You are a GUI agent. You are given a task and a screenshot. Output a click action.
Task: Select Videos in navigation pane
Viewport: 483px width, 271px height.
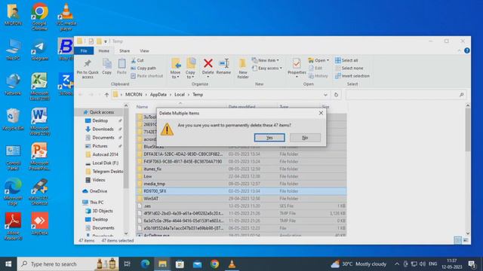pyautogui.click(x=99, y=180)
